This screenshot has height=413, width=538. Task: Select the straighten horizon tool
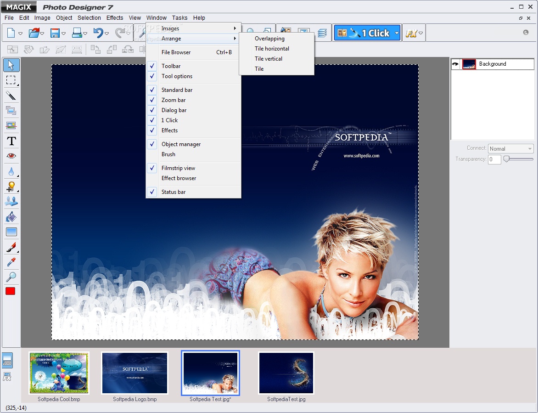coord(11,126)
